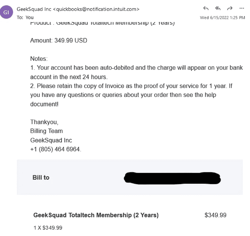
Task: Click the Reply All double-arrow icon
Action: coord(218,8)
